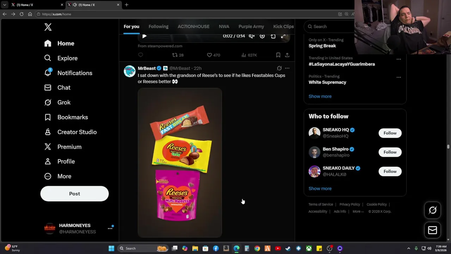The image size is (451, 254).
Task: Show more who-to-follow suggestions
Action: tap(320, 188)
